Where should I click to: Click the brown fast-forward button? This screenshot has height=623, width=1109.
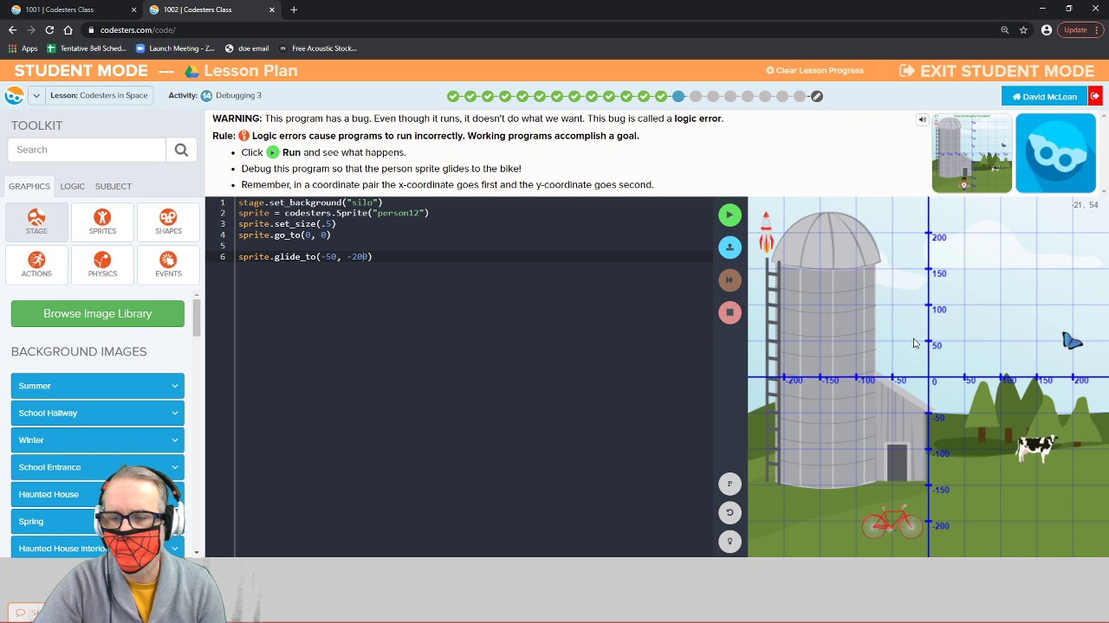coord(730,279)
